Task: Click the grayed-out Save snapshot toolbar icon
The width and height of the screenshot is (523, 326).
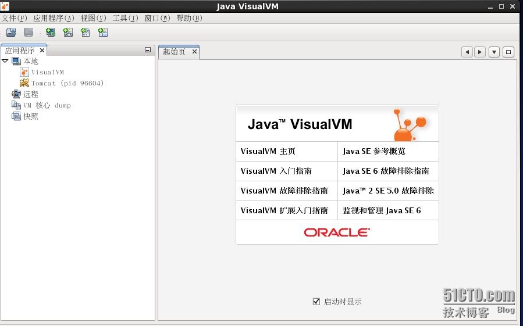Action: [x=29, y=33]
